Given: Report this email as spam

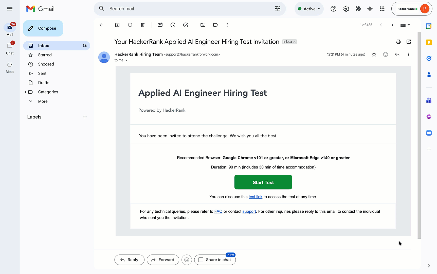Looking at the screenshot, I should pos(130,25).
